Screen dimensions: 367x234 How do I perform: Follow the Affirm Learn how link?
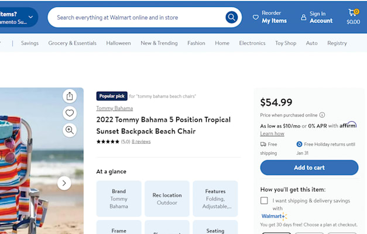pos(272,133)
